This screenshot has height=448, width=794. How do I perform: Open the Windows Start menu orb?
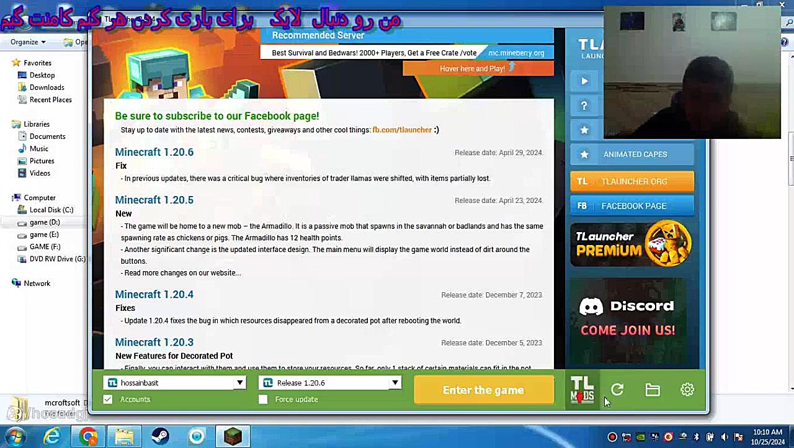click(14, 437)
